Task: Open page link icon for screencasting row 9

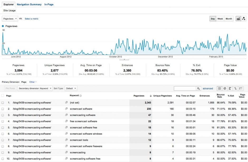Action: 66,152
